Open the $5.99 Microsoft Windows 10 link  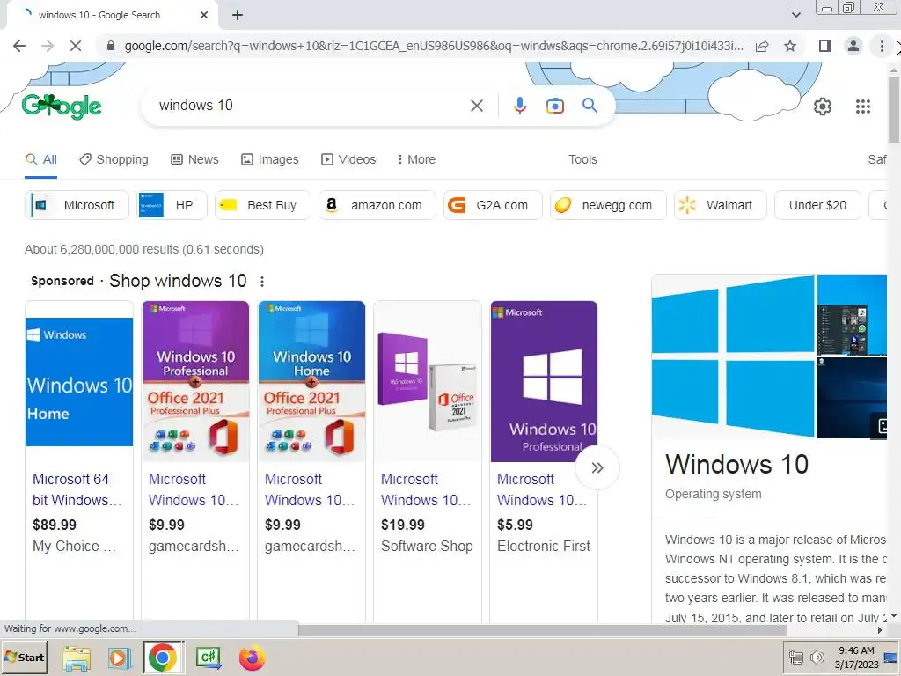[x=541, y=489]
